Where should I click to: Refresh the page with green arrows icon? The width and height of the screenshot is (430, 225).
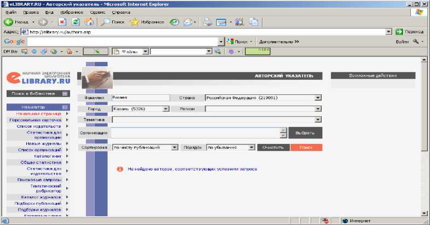tap(75, 22)
